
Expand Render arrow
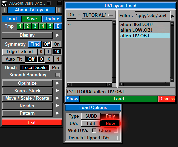57,106
